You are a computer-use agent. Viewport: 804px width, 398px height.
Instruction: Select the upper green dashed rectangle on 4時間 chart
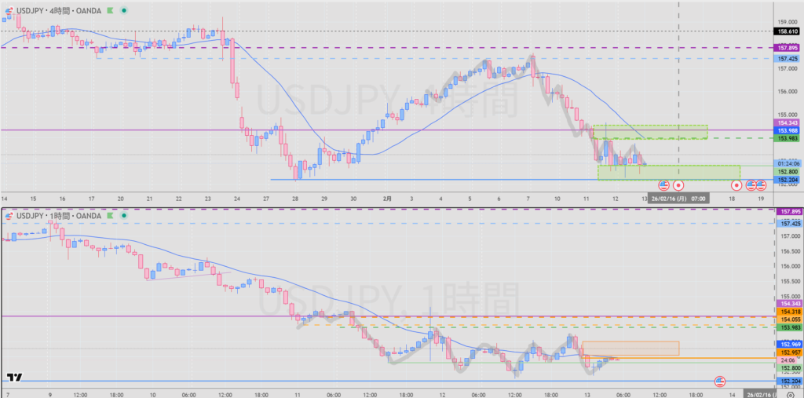click(x=650, y=132)
